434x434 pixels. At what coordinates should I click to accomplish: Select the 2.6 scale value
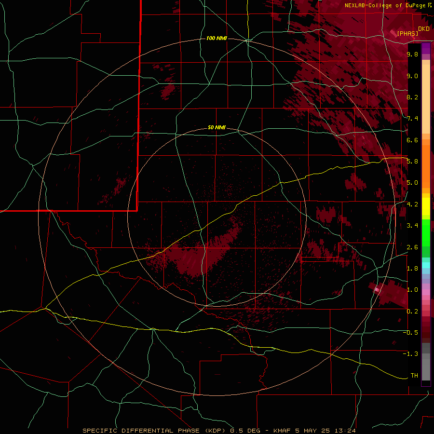point(412,247)
